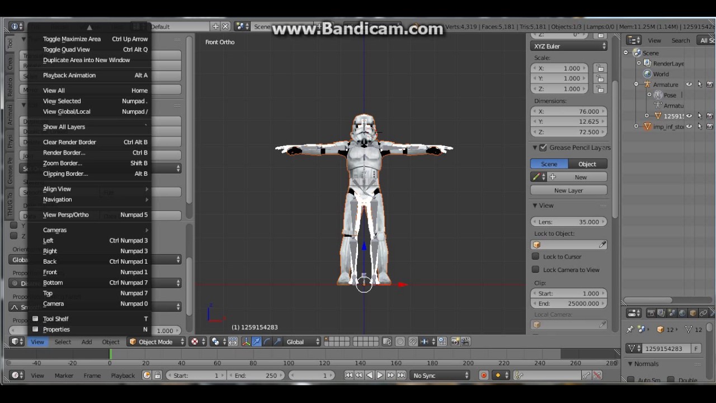
Task: Click the OpenGL render animation clapper icon
Action: point(465,341)
